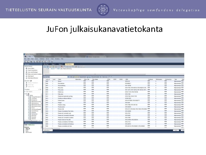206x155 pixels.
Task: Click the new SQL tab icon in the main toolbar
Action: pyautogui.click(x=26, y=61)
